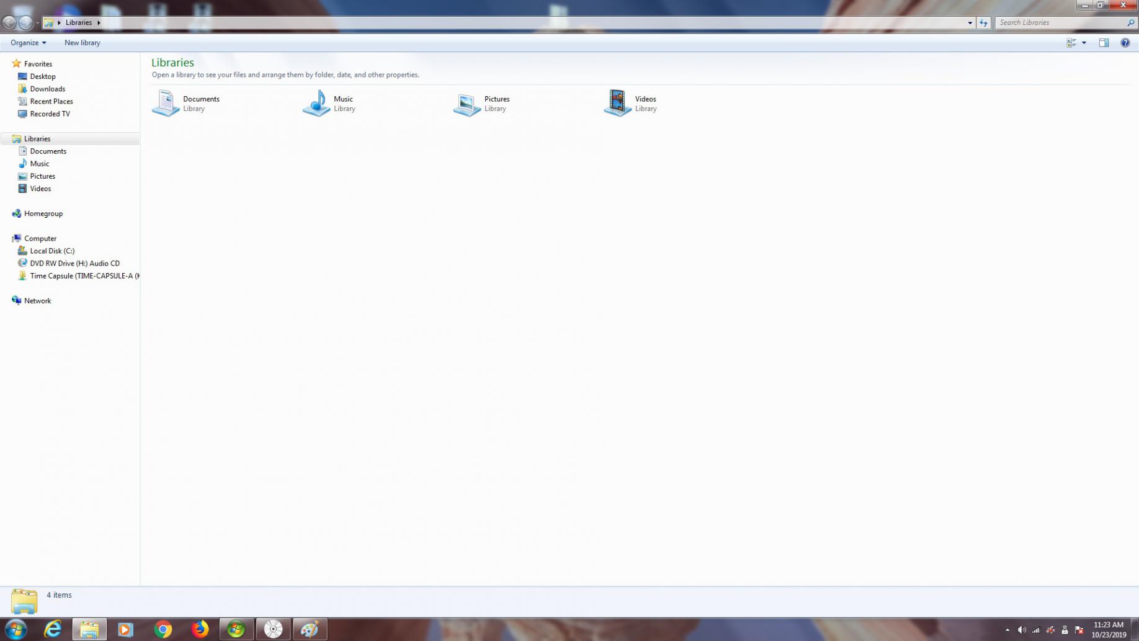Viewport: 1139px width, 641px height.
Task: Open the address bar history dropdown
Action: coord(970,23)
